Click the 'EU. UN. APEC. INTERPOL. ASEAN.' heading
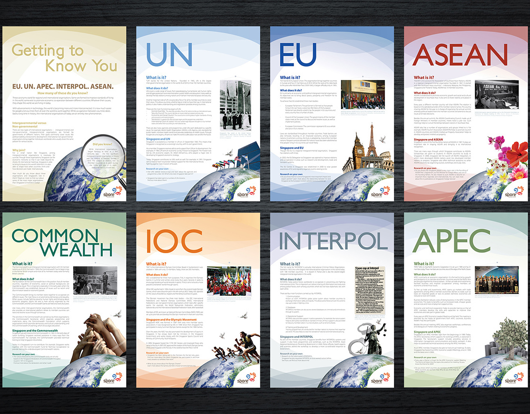 coord(63,86)
